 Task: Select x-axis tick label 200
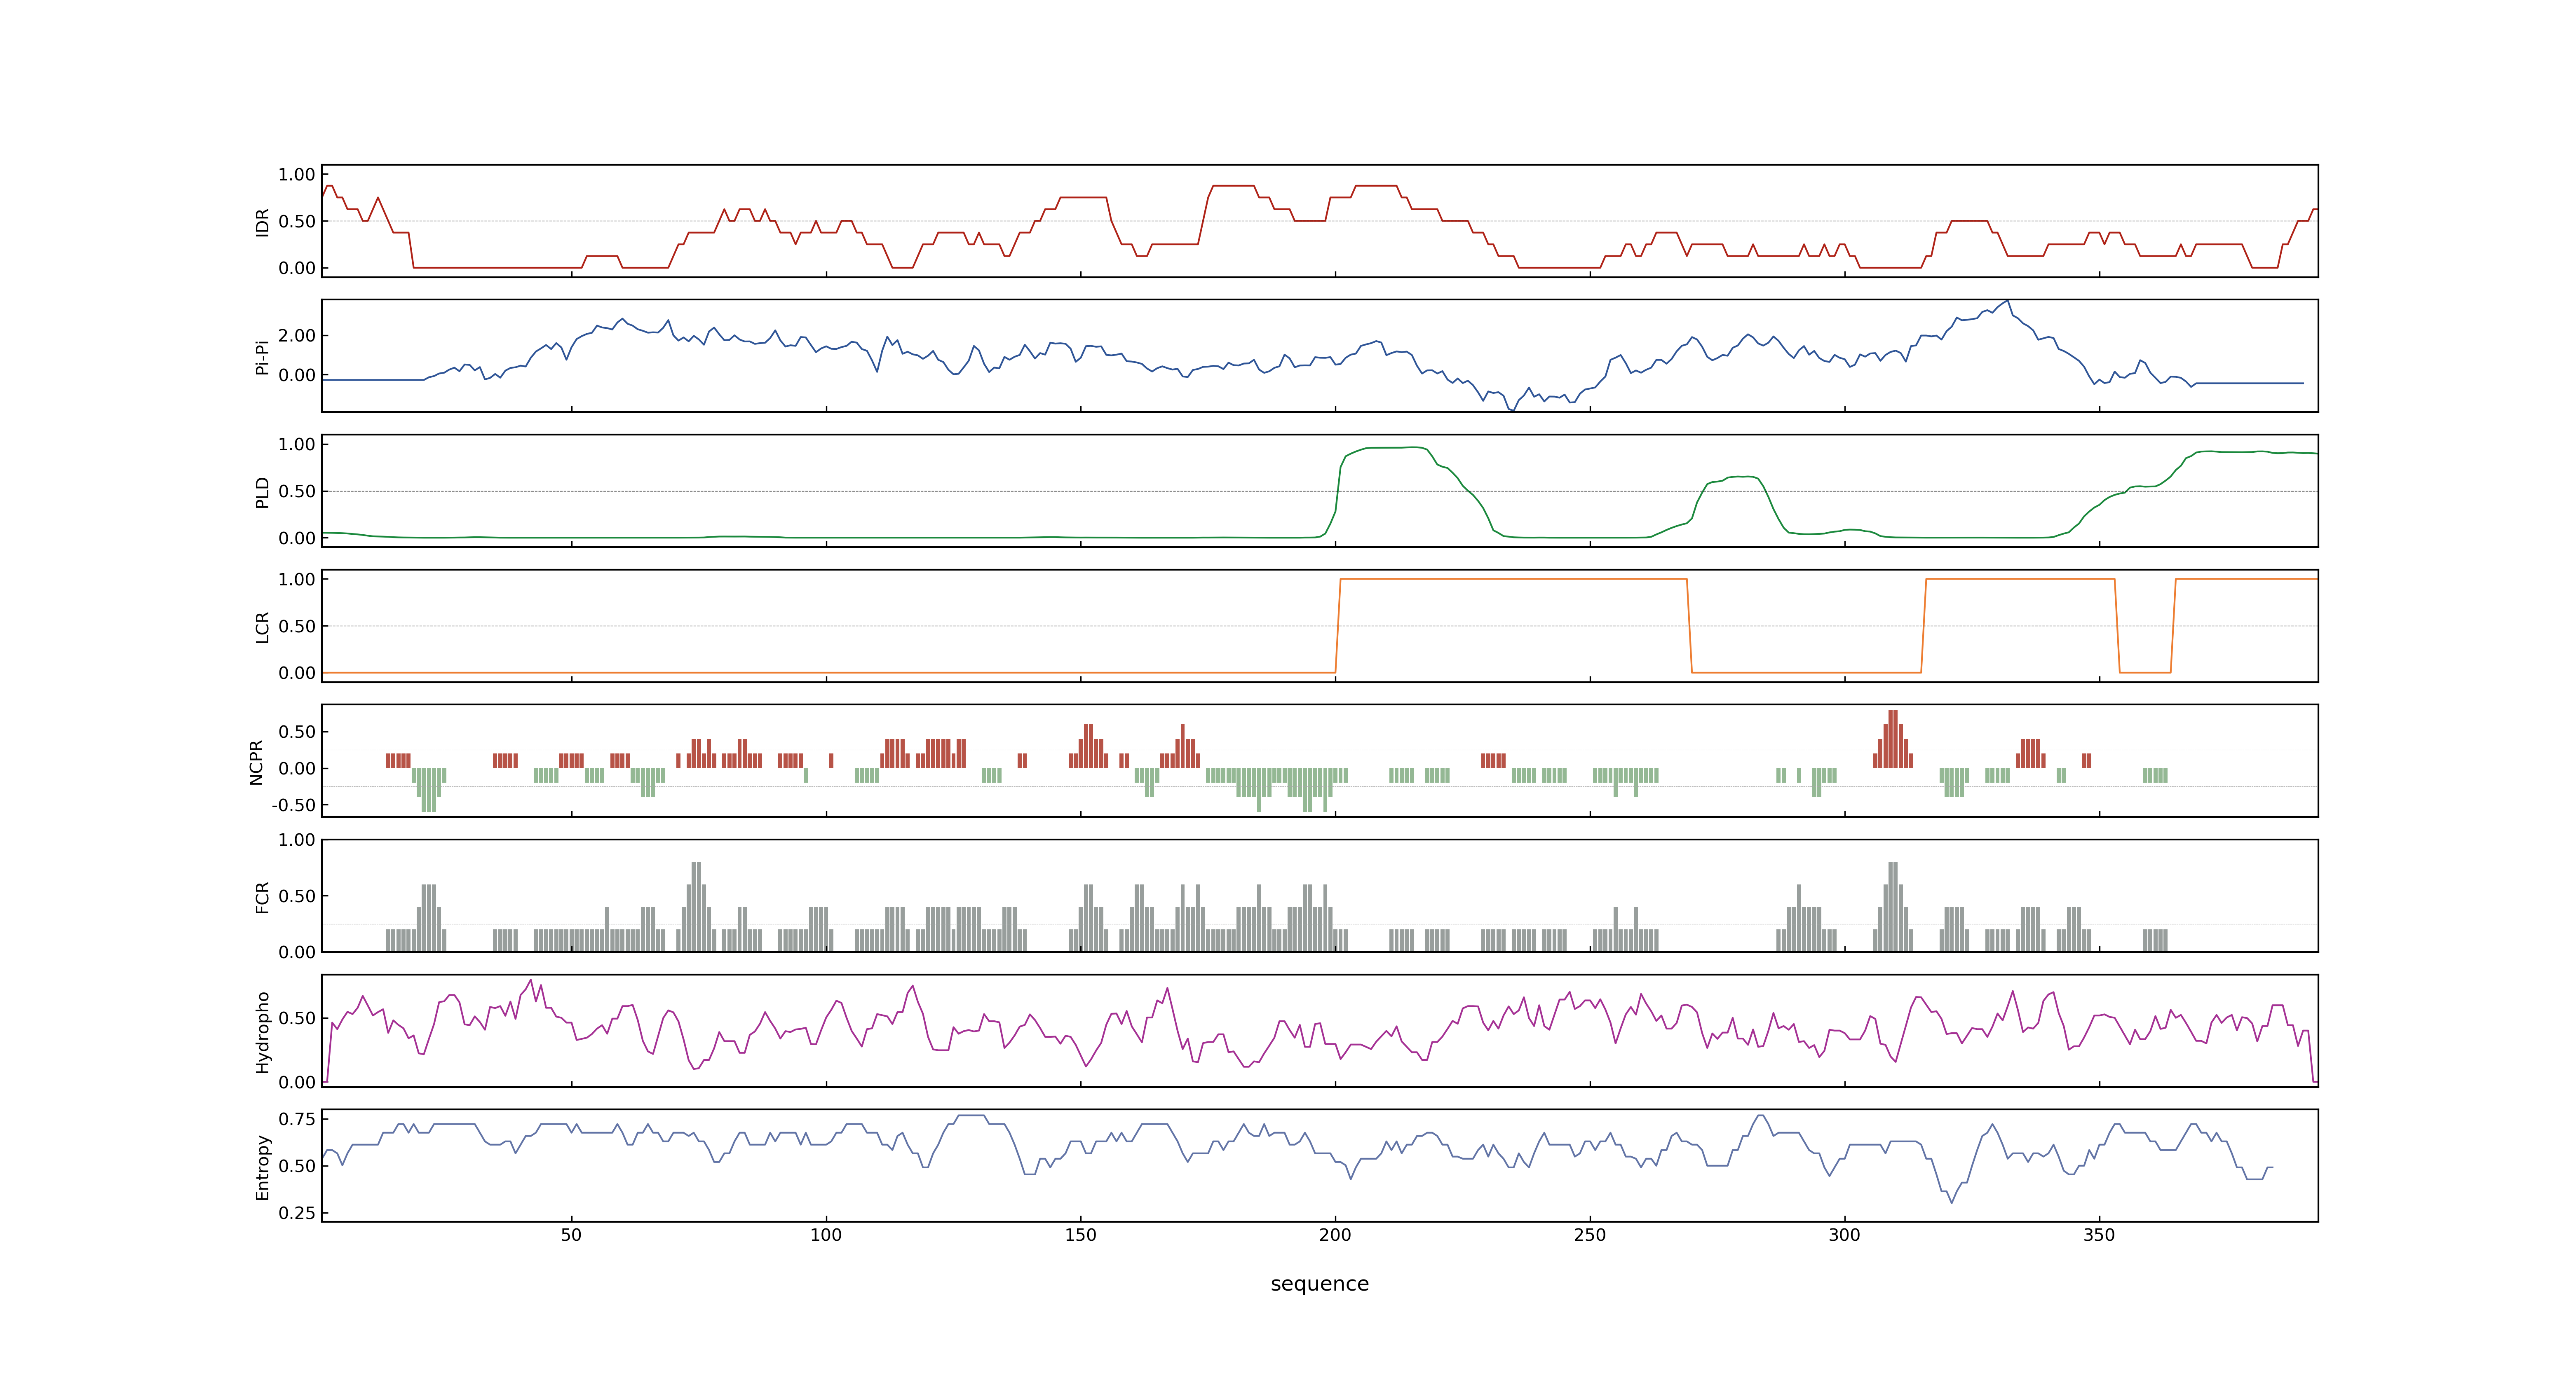pos(1335,1235)
